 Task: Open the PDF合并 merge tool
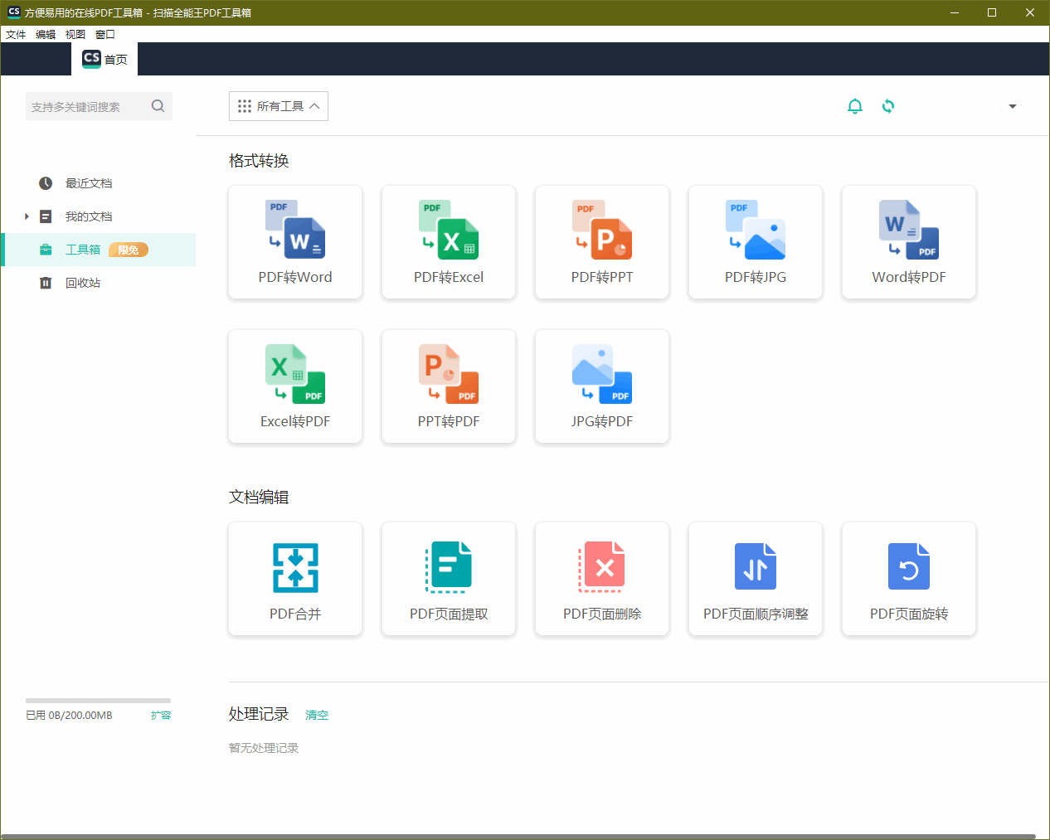click(294, 579)
